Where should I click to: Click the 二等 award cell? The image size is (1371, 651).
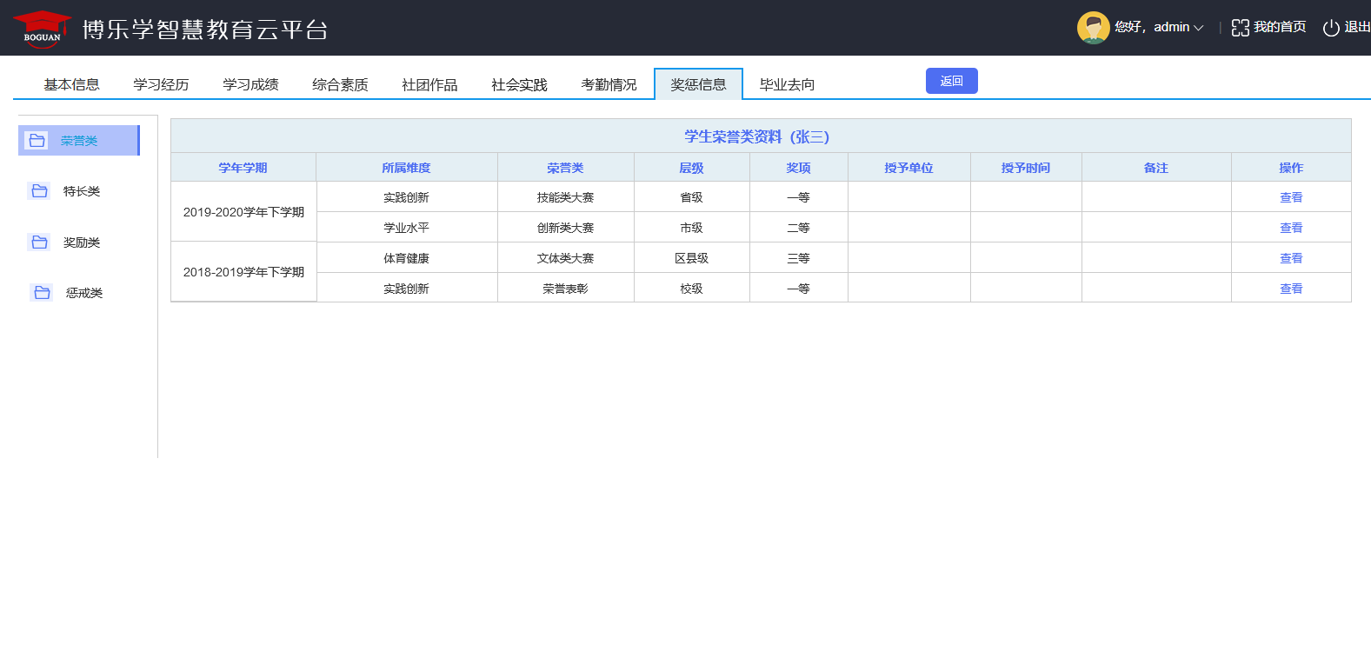(799, 228)
